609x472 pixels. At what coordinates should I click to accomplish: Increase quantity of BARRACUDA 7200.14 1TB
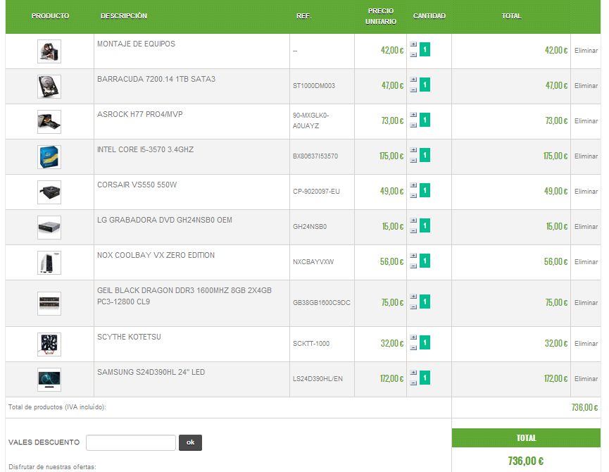[413, 80]
